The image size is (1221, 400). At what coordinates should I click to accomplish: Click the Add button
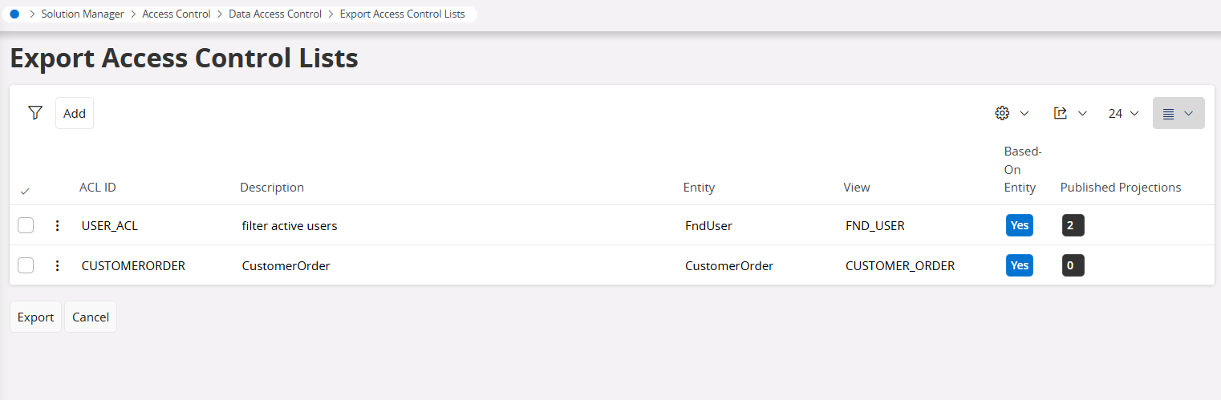75,113
